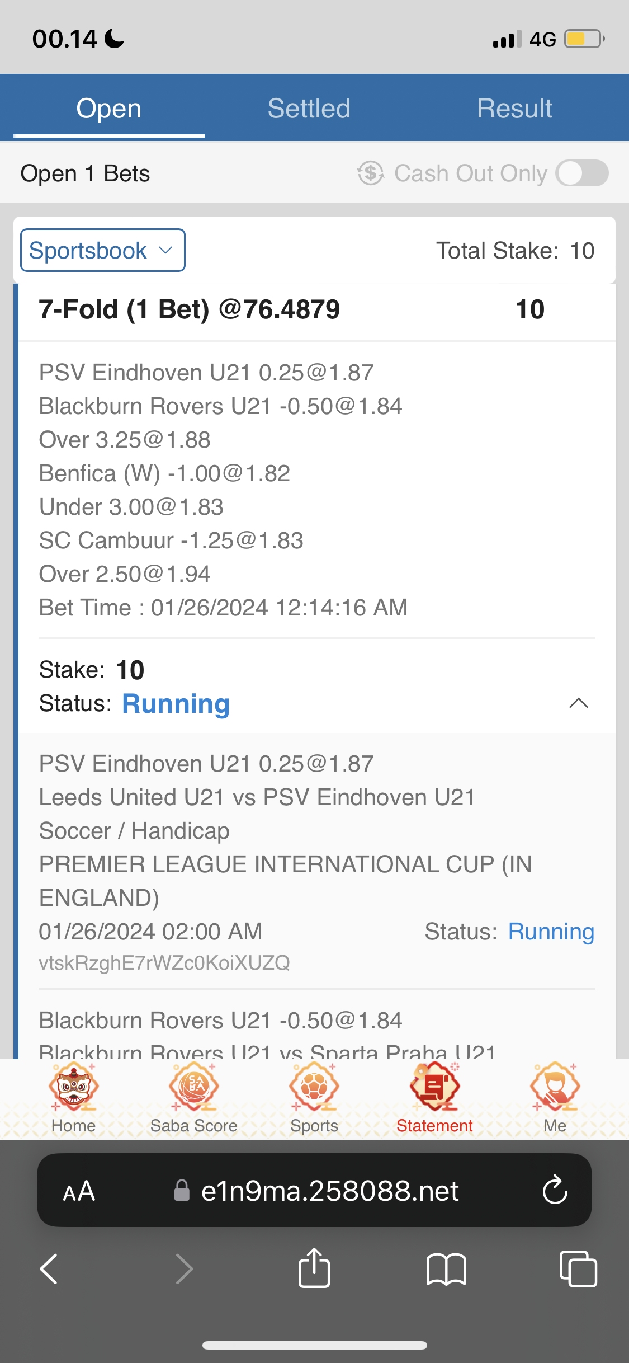Screen dimensions: 629x1363
Task: Switch to the Result tab
Action: point(514,108)
